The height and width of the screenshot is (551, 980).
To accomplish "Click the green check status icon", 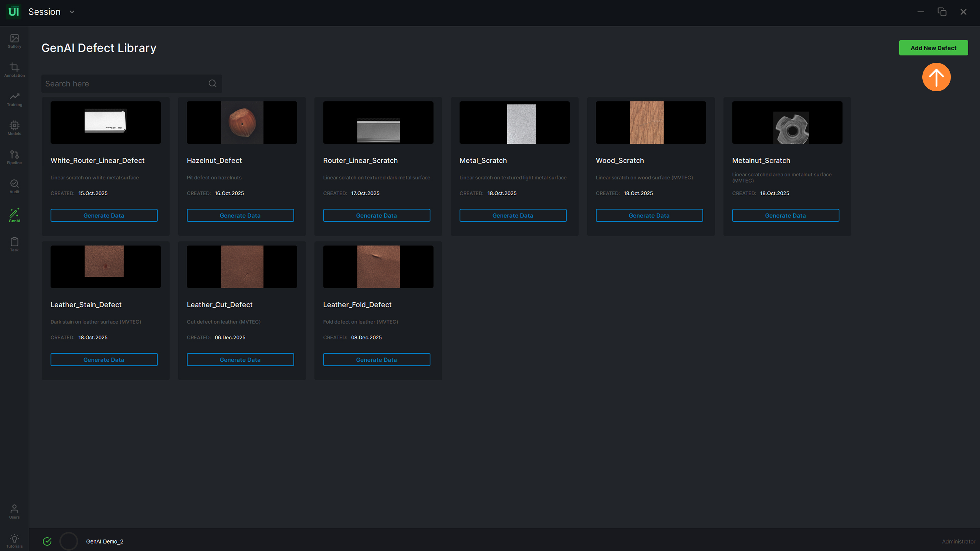I will tap(47, 541).
